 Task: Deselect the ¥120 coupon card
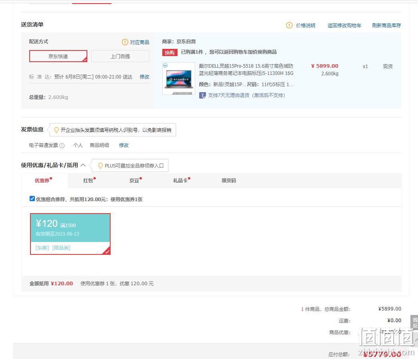tap(71, 234)
